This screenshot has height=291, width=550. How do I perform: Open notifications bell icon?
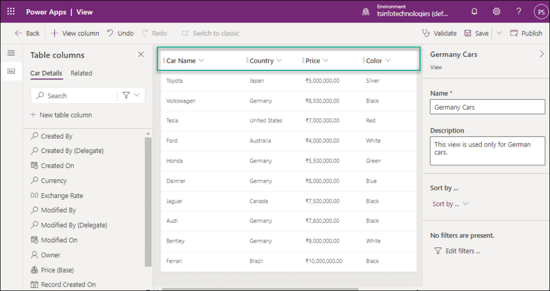tap(474, 12)
